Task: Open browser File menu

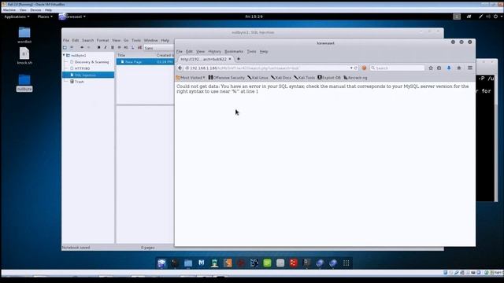Action: tap(180, 52)
